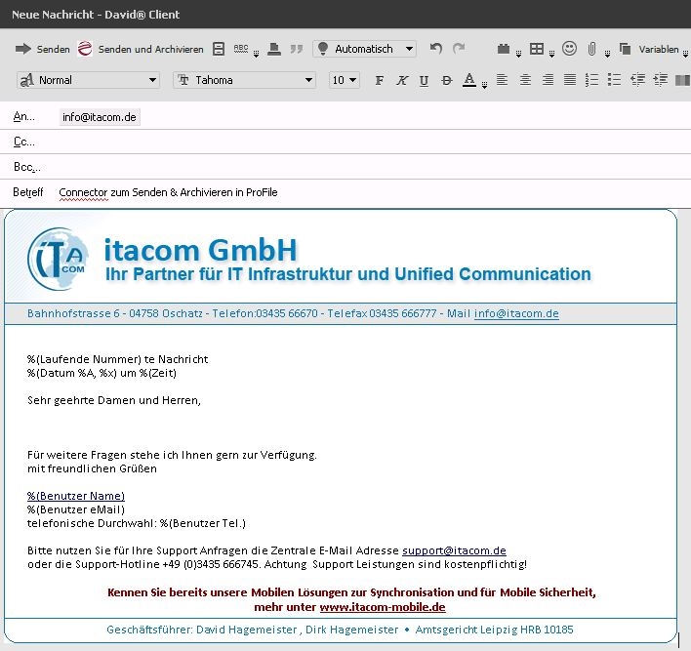Viewport: 691px width, 651px height.
Task: Expand font color options arrow
Action: point(484,86)
